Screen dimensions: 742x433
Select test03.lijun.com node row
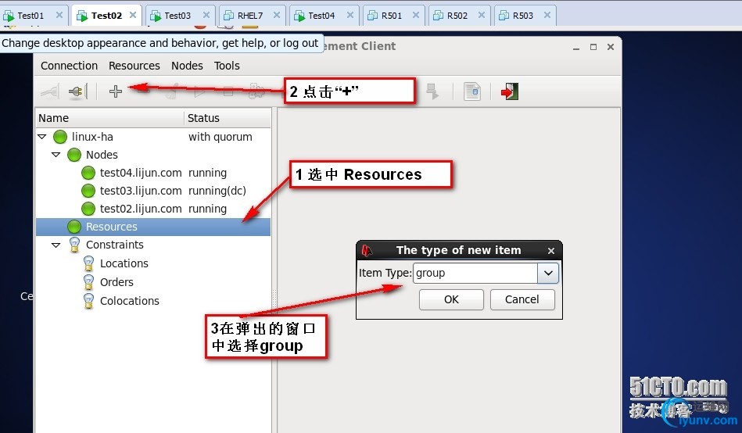(x=153, y=191)
